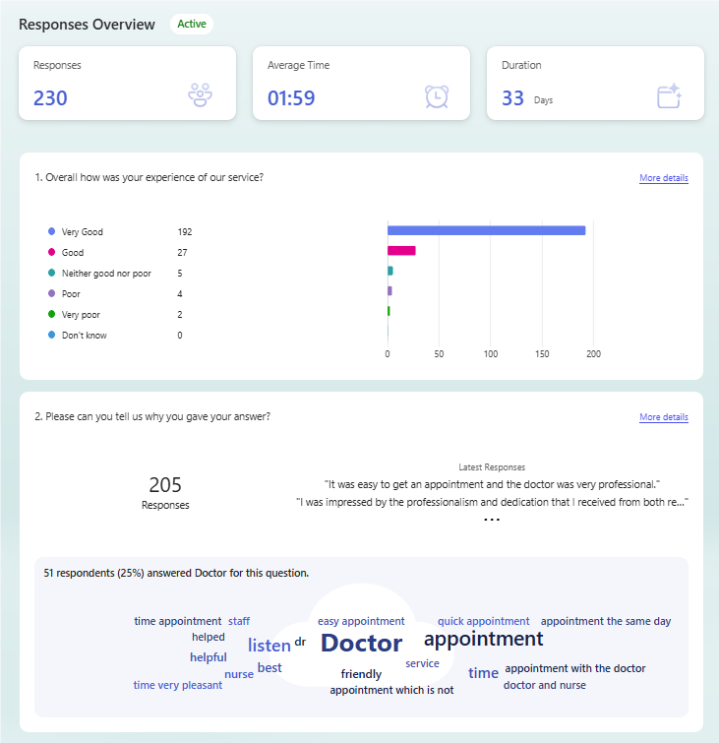Screen dimensions: 719x743
Task: Click the 01:59 average time value
Action: [291, 98]
